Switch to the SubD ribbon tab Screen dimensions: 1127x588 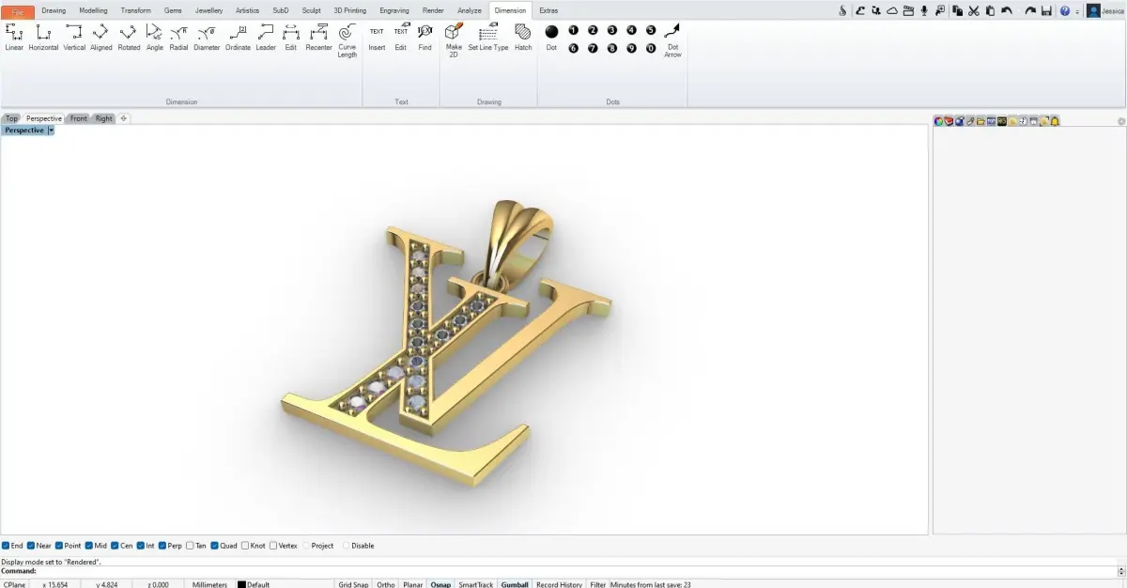tap(281, 10)
